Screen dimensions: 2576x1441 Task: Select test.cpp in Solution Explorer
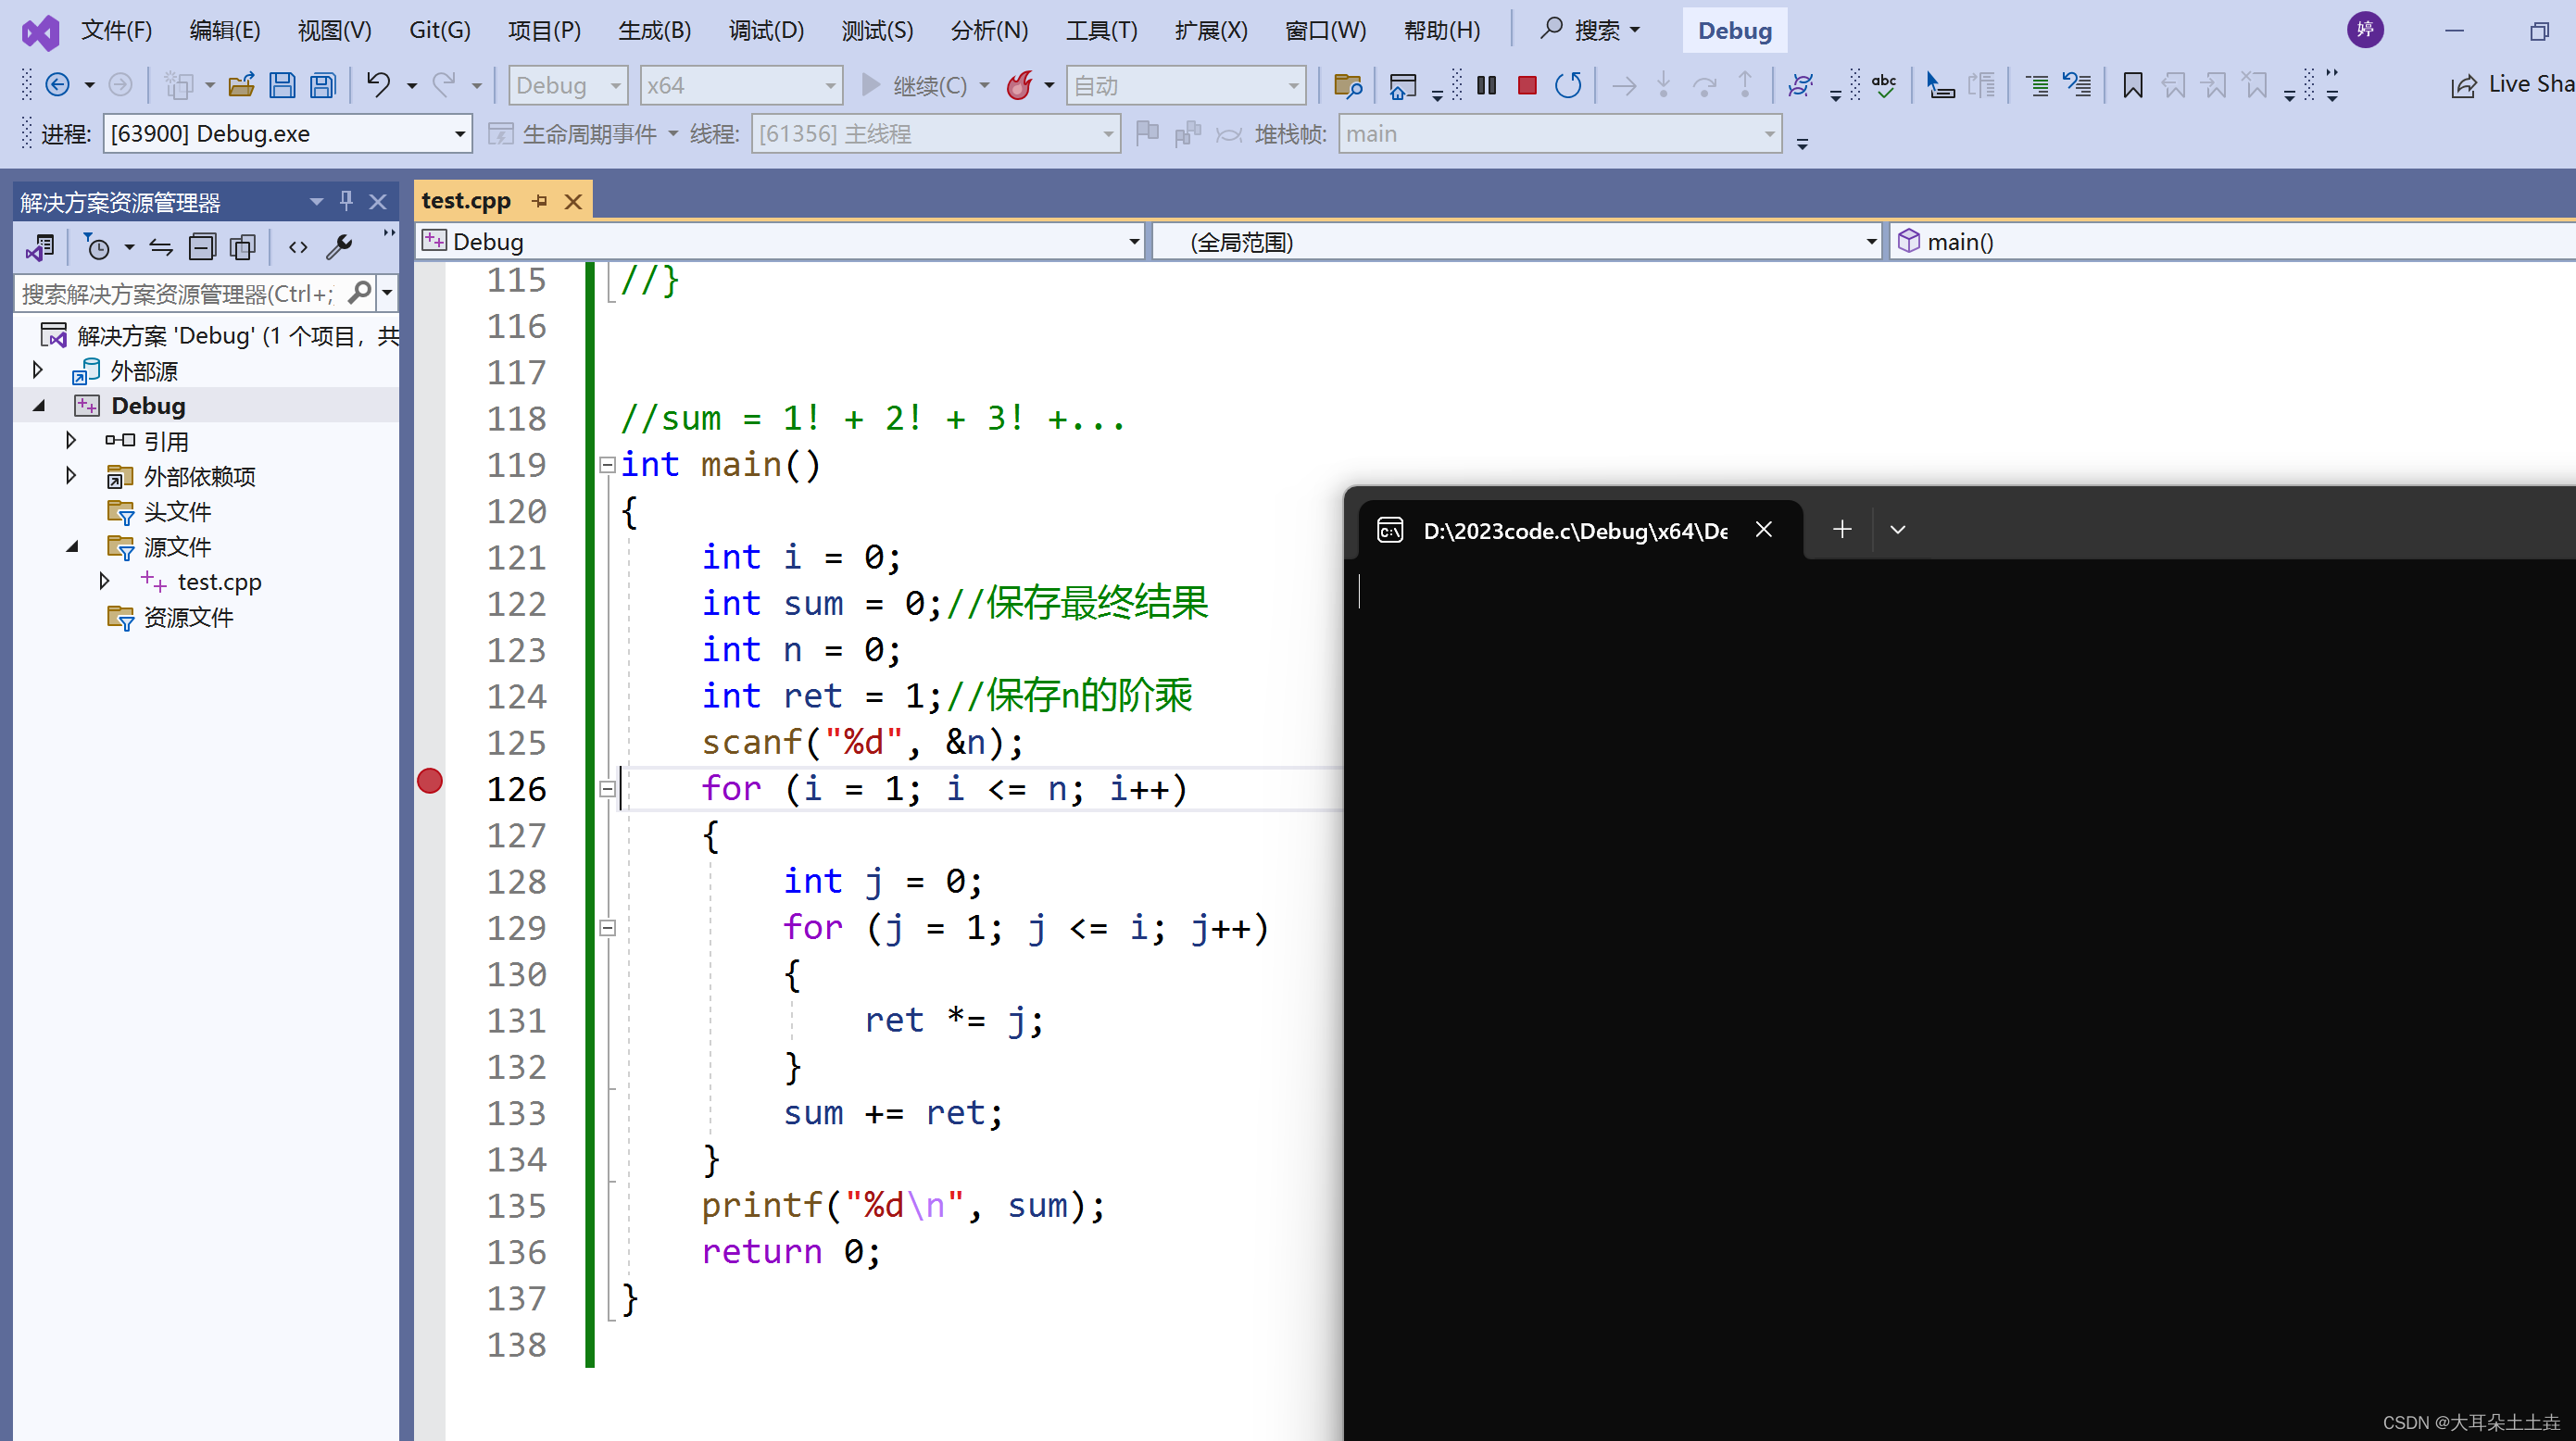[x=219, y=582]
